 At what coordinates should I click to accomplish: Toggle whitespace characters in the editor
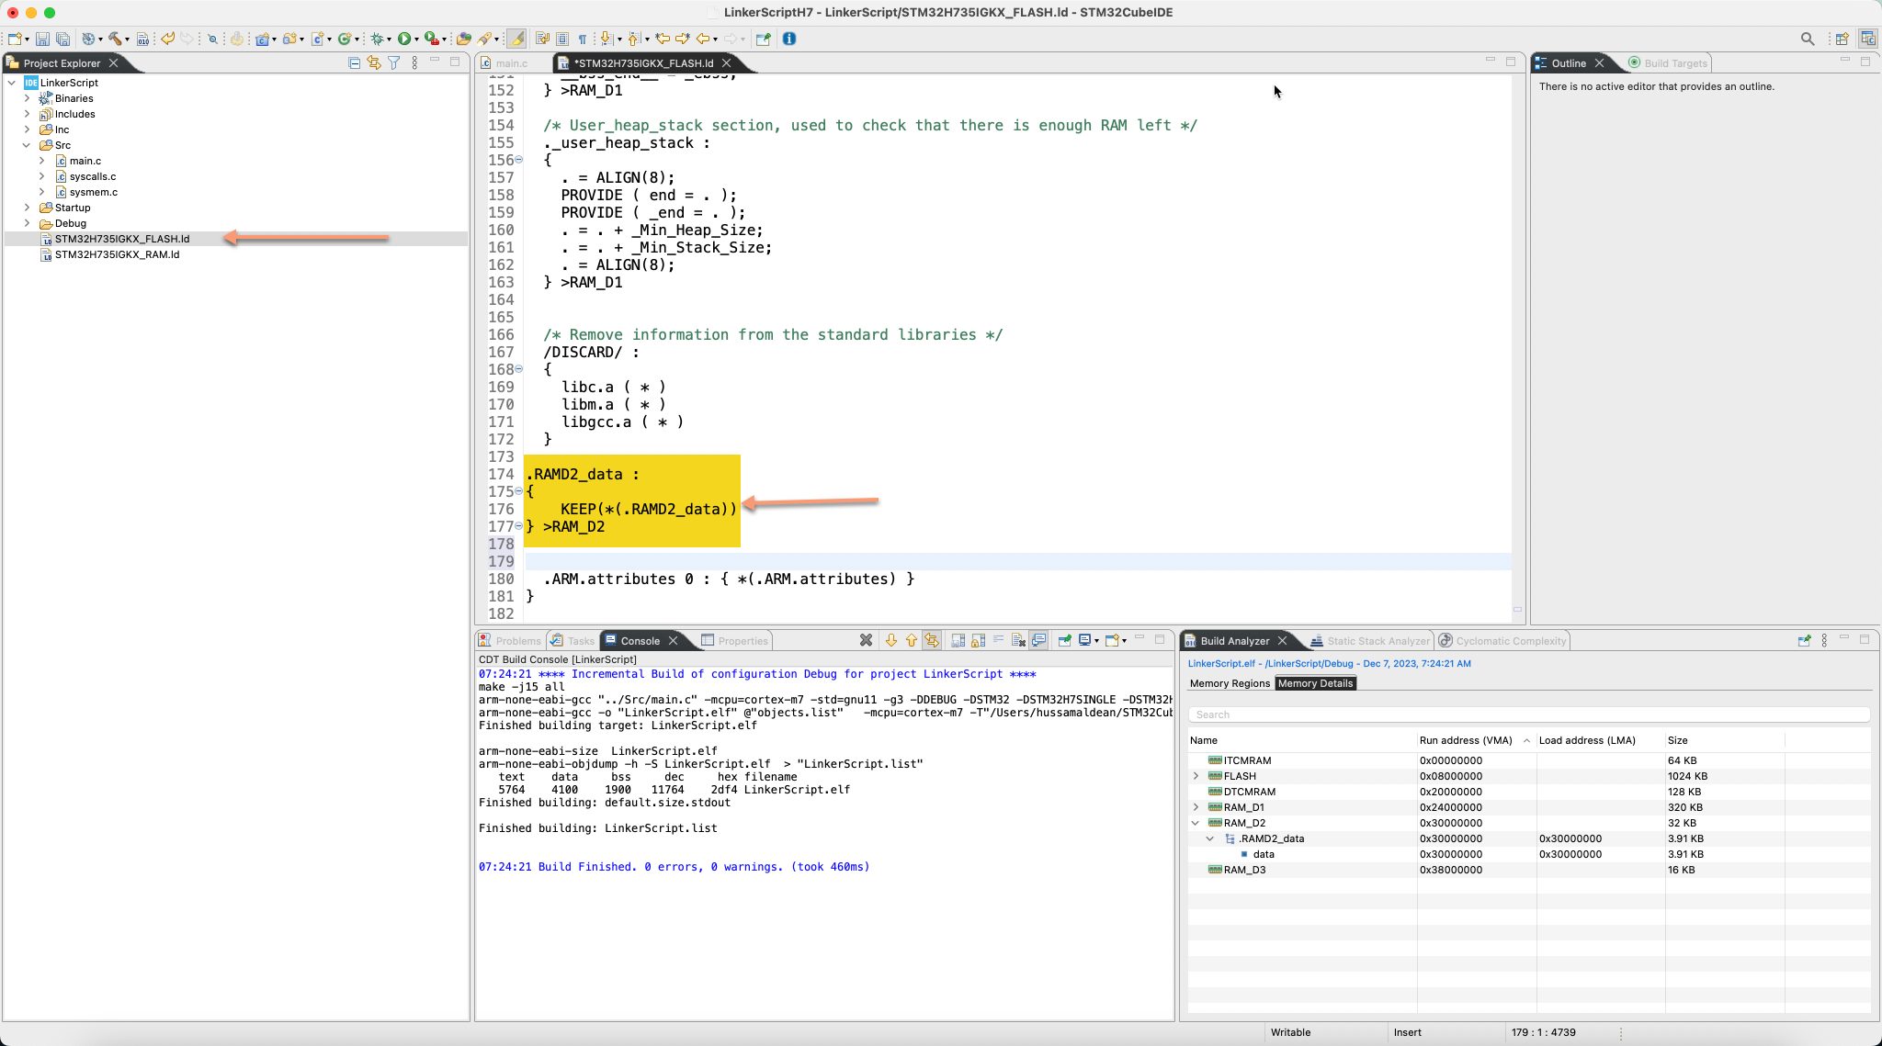coord(581,39)
